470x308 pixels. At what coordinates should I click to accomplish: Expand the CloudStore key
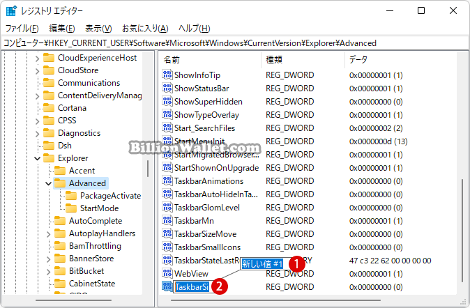[x=37, y=70]
